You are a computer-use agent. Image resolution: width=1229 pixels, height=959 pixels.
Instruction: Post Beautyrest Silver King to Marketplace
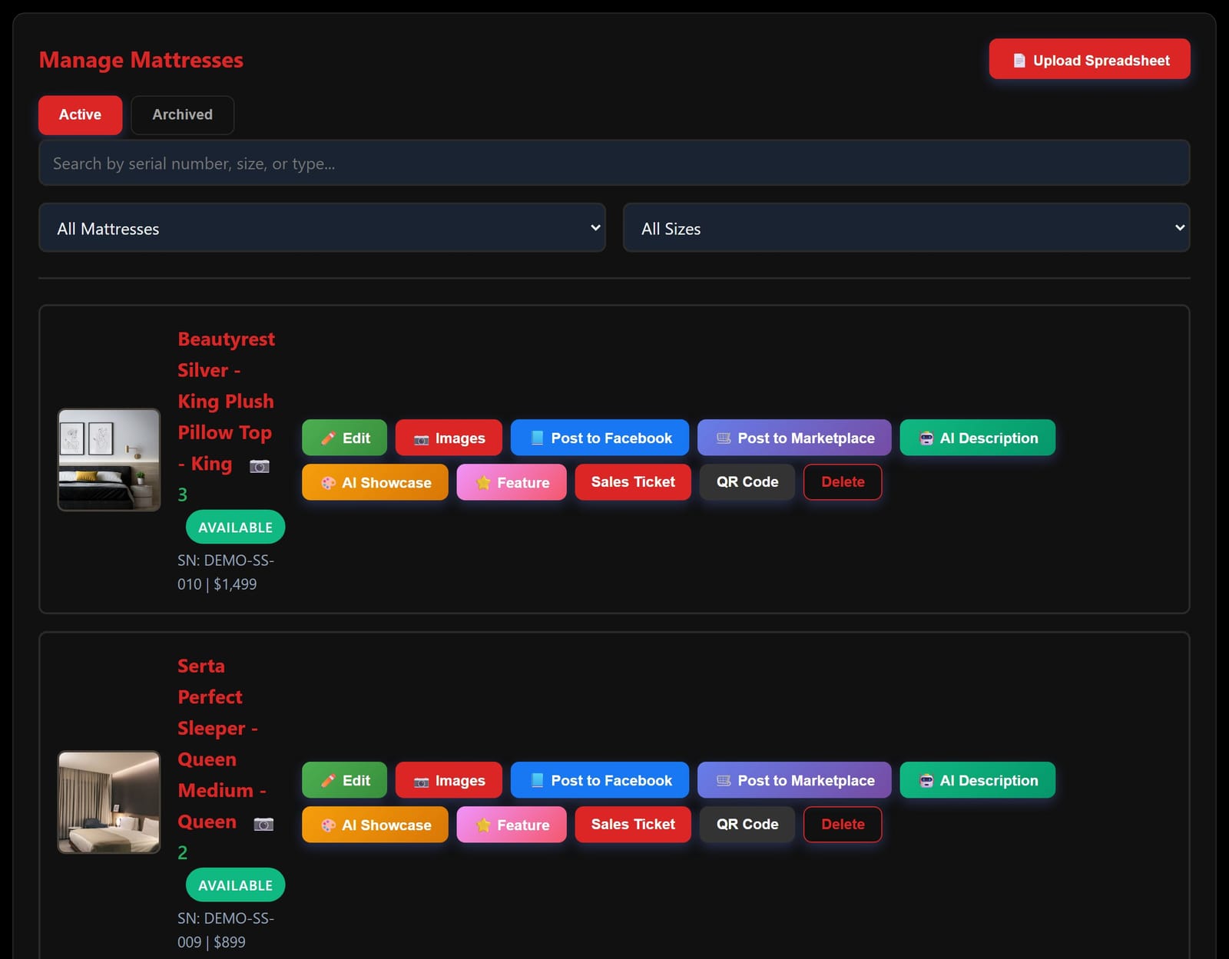794,438
